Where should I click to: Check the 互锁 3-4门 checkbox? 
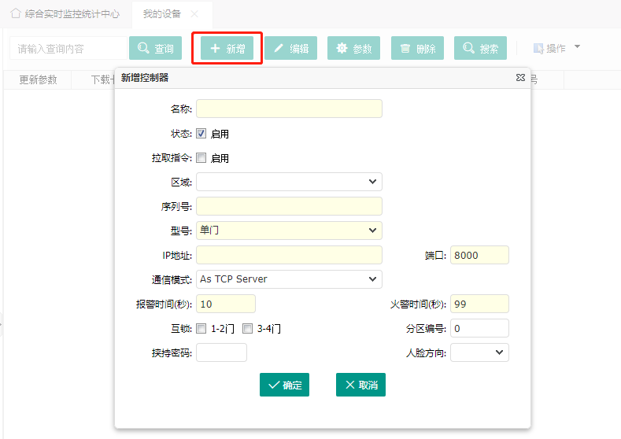click(x=247, y=329)
